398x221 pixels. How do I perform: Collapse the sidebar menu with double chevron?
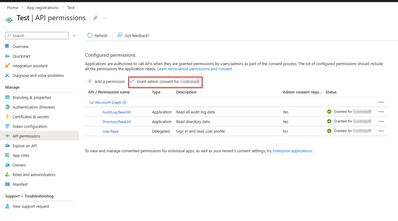pos(74,36)
